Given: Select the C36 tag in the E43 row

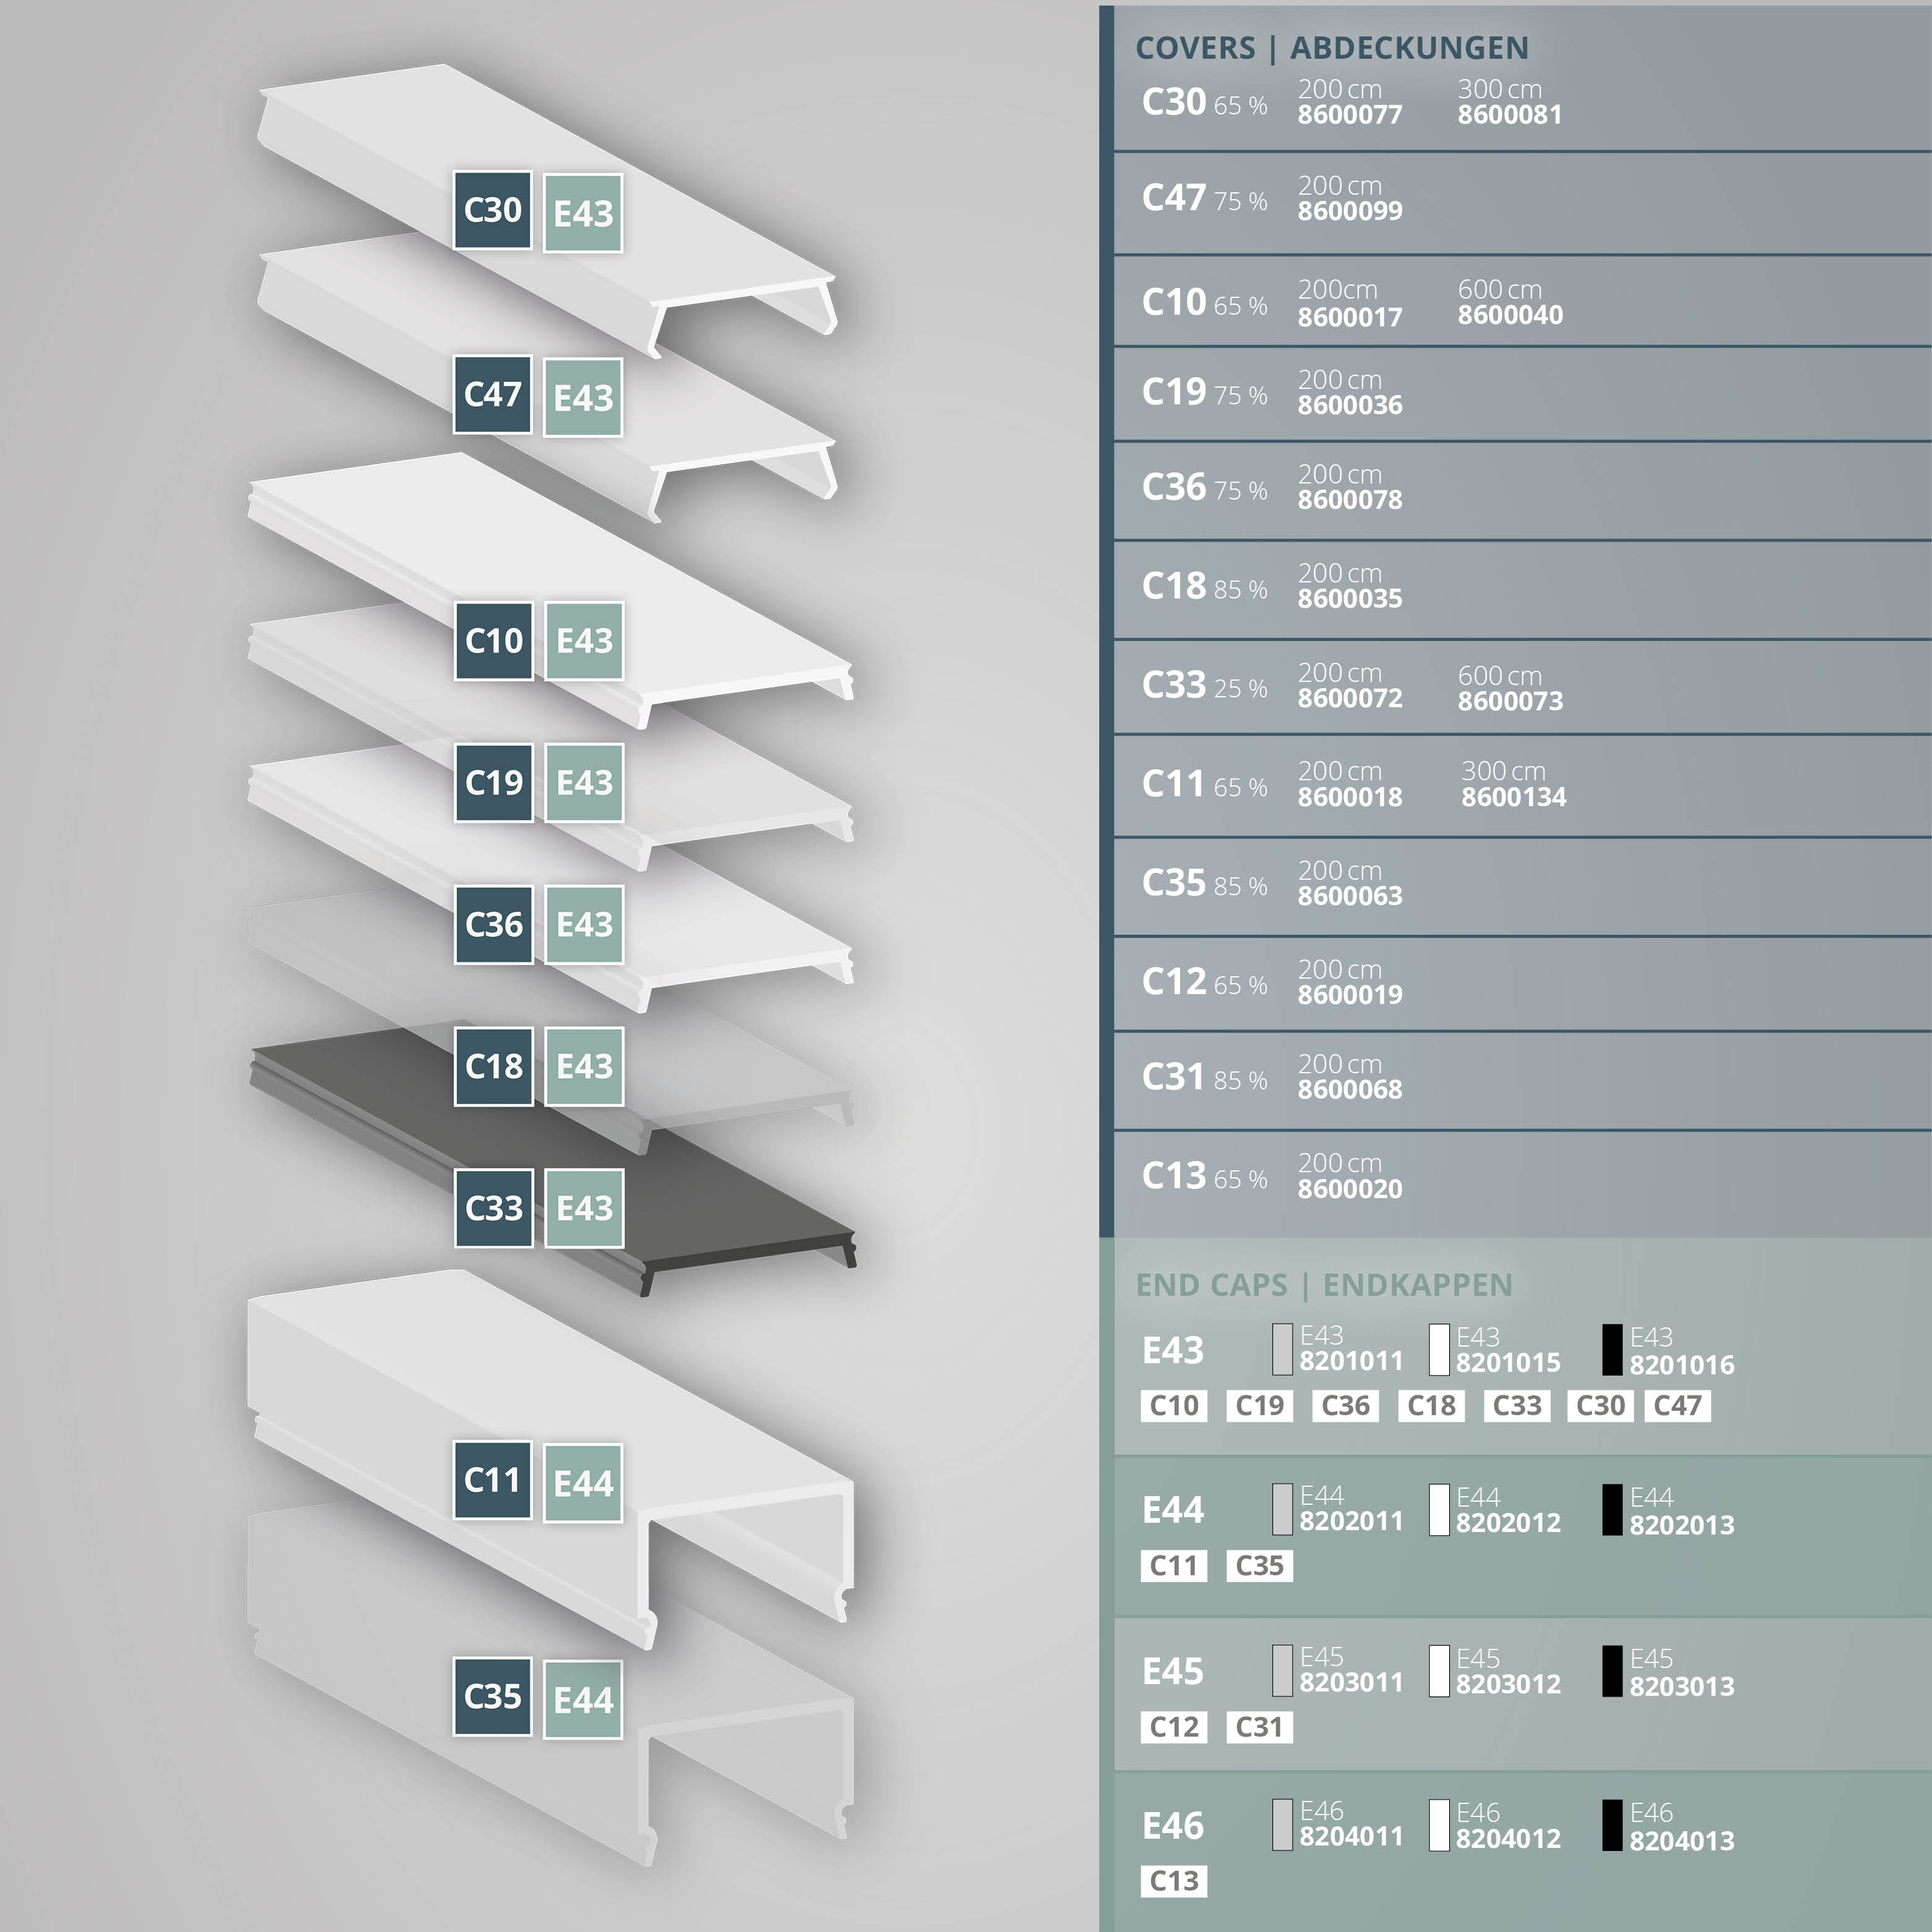Looking at the screenshot, I should (x=1345, y=1406).
